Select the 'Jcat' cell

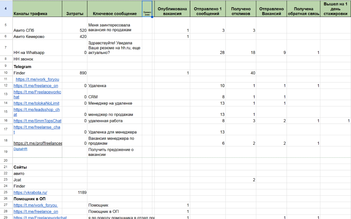coord(37,180)
